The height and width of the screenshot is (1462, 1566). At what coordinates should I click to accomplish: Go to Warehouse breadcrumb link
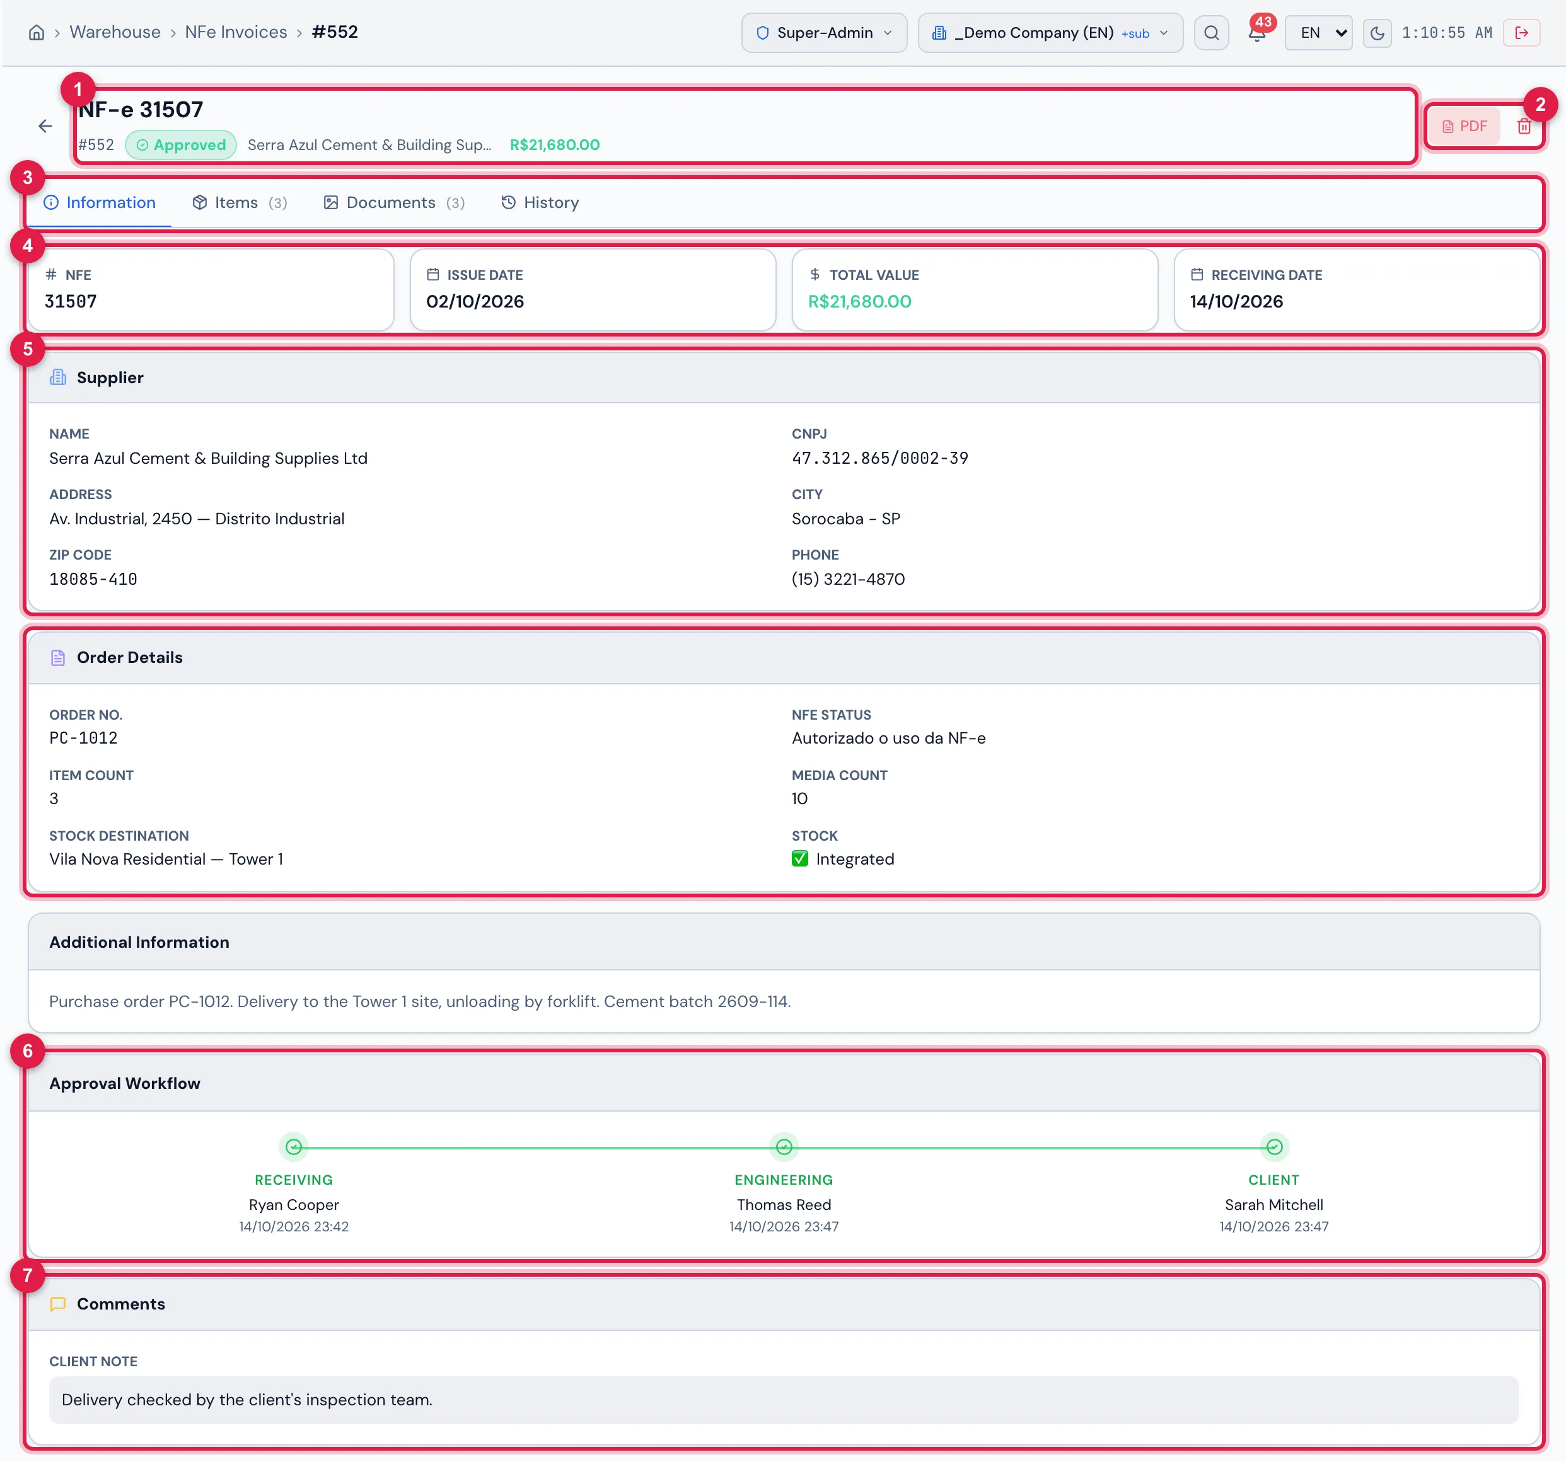[x=115, y=32]
